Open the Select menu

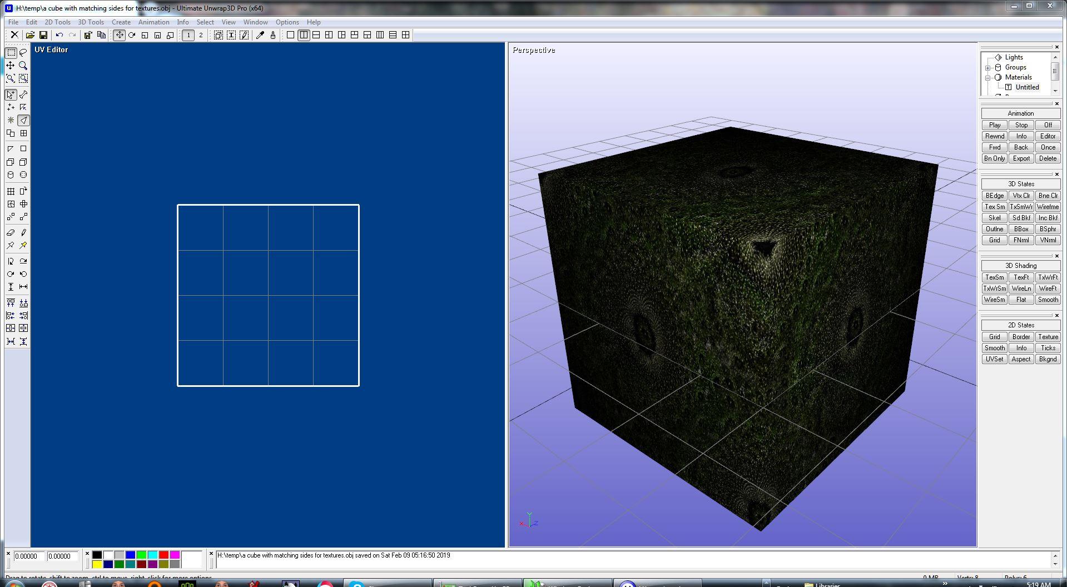pyautogui.click(x=205, y=22)
